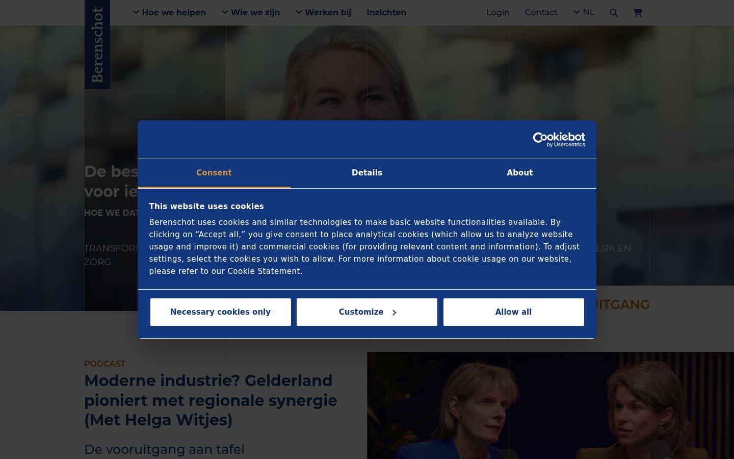Click the This website uses cookies heading
The width and height of the screenshot is (734, 459).
pos(206,207)
